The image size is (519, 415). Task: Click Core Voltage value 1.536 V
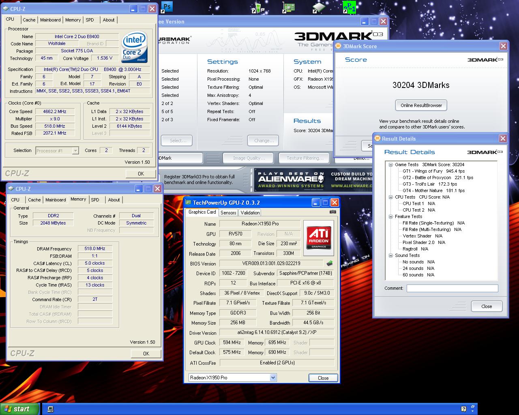pyautogui.click(x=105, y=58)
